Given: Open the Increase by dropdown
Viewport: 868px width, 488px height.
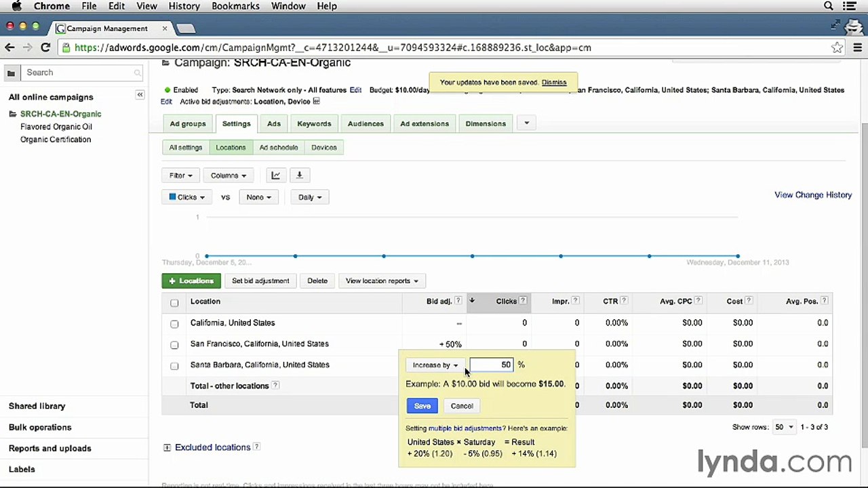Looking at the screenshot, I should 435,365.
